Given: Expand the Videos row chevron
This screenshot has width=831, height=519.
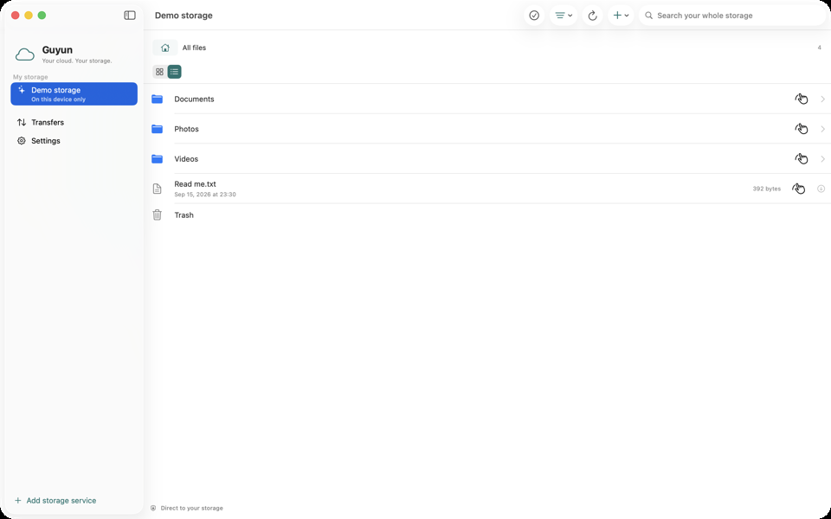Looking at the screenshot, I should click(x=822, y=159).
